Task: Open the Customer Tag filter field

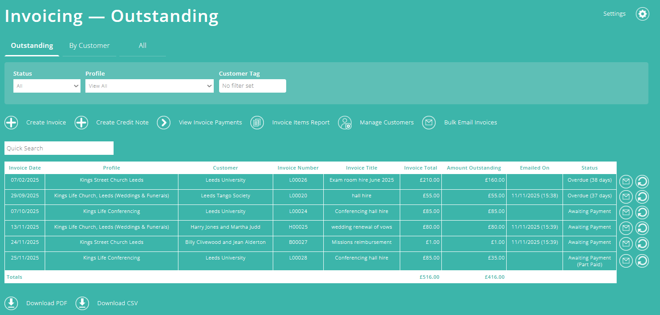Action: (252, 86)
